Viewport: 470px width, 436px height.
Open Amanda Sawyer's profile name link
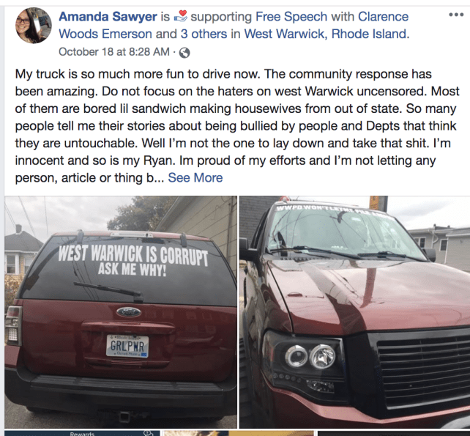click(108, 17)
